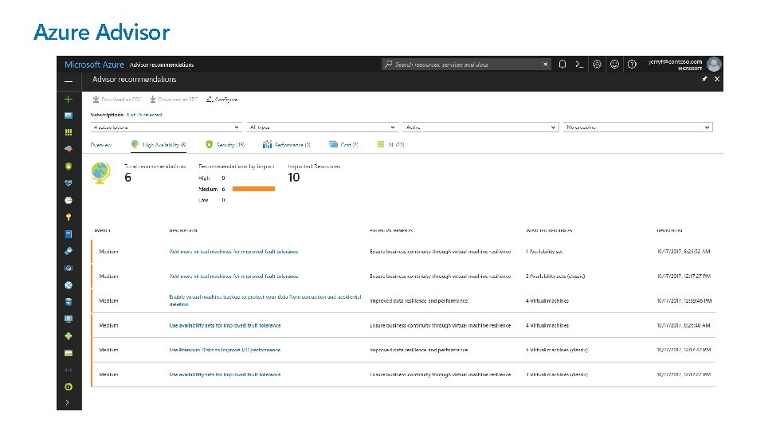Open Use availability sets link for 4 Virtual machines
The width and height of the screenshot is (780, 439).
click(x=225, y=326)
